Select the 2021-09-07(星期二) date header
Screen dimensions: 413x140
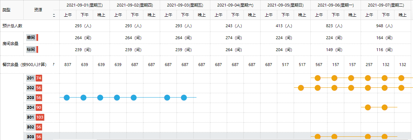(x=386, y=5)
